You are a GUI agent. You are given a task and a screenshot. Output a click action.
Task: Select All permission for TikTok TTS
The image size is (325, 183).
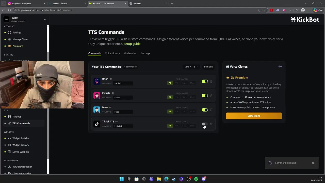(x=170, y=126)
